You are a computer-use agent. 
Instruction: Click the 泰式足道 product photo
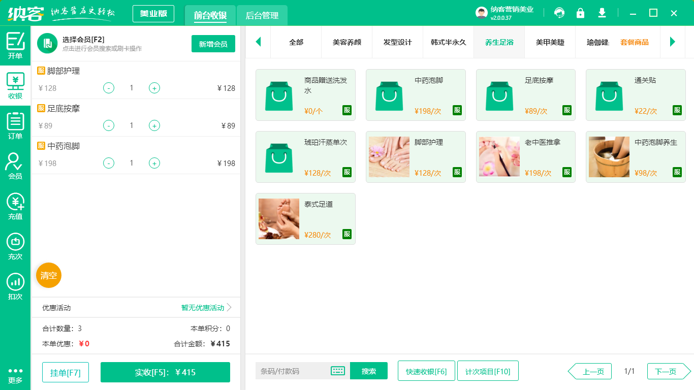(x=279, y=219)
